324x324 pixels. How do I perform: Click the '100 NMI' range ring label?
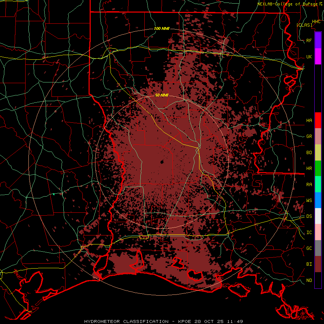tap(162, 28)
